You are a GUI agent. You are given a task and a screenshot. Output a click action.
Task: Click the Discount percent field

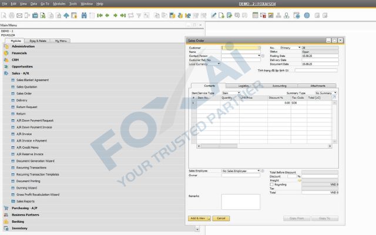point(292,176)
